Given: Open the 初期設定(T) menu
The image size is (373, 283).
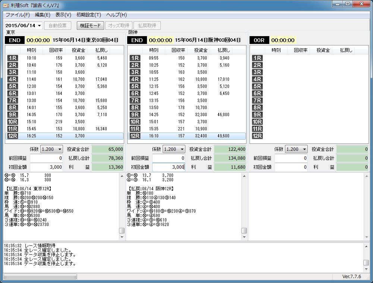Looking at the screenshot, I should coord(88,15).
